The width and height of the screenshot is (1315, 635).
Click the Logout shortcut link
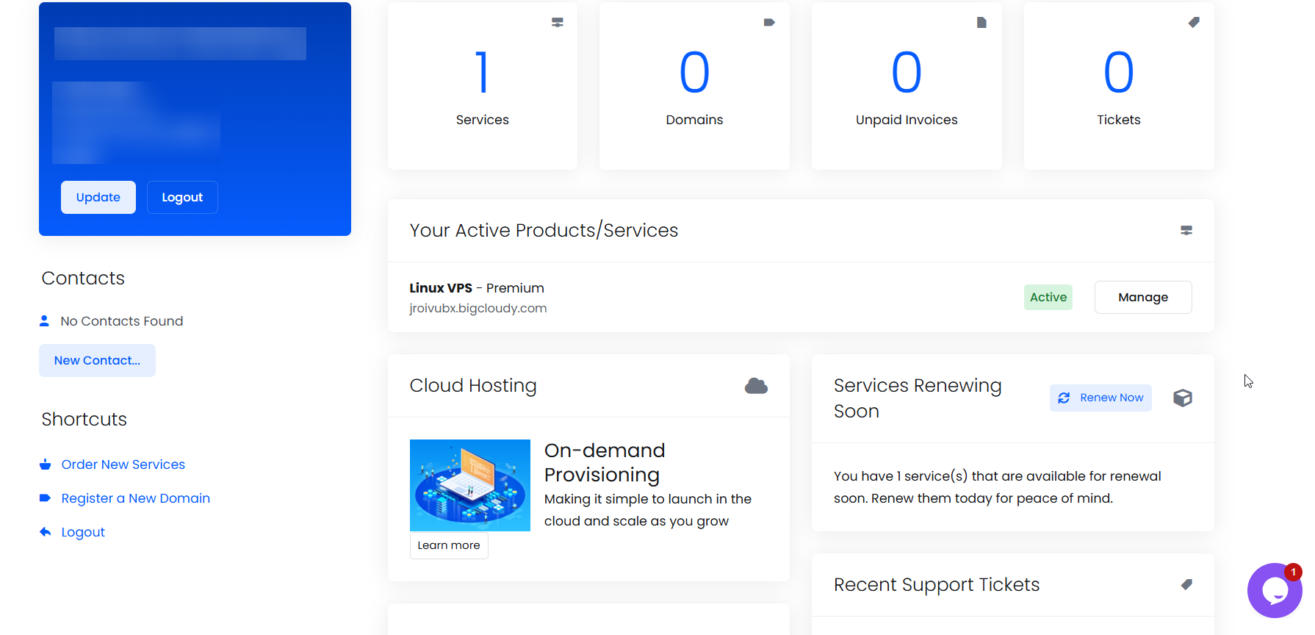(x=83, y=532)
